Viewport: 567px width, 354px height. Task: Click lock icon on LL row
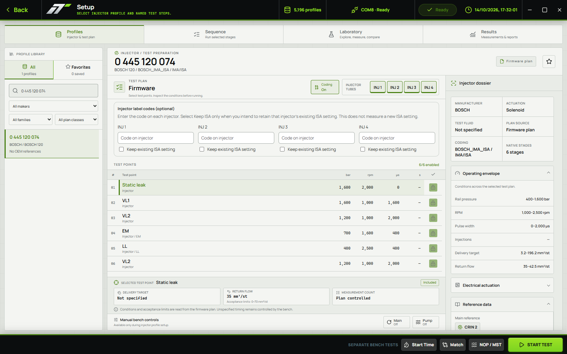coord(433,248)
